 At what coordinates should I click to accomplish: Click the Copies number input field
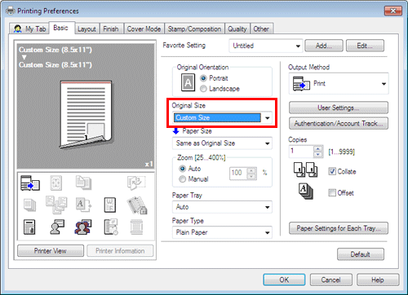[301, 152]
